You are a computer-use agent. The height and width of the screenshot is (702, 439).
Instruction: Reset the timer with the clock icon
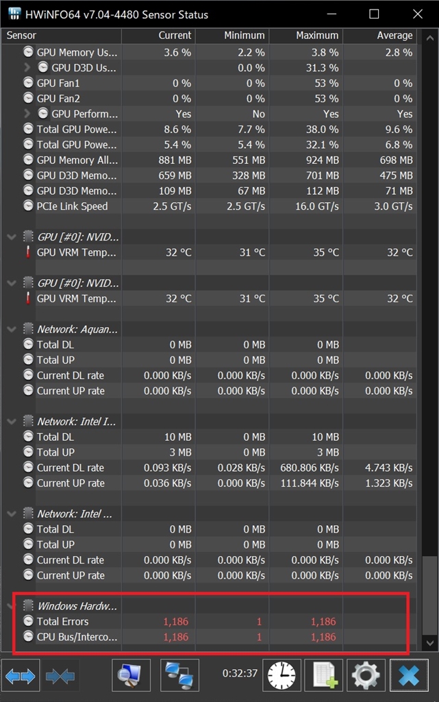click(281, 676)
